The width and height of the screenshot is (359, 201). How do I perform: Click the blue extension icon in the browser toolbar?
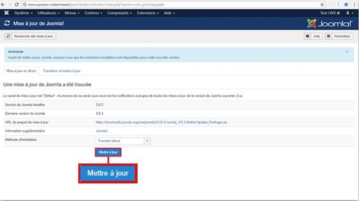click(346, 4)
